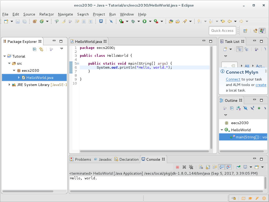
Task: Toggle Link with Editor in Package Explorer
Action: pos(41,49)
